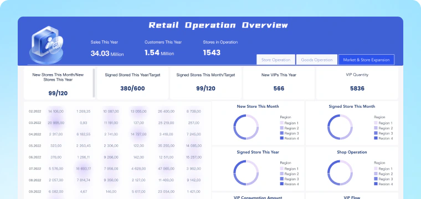Open the Store Operation tab
421x199 pixels.
pyautogui.click(x=276, y=60)
